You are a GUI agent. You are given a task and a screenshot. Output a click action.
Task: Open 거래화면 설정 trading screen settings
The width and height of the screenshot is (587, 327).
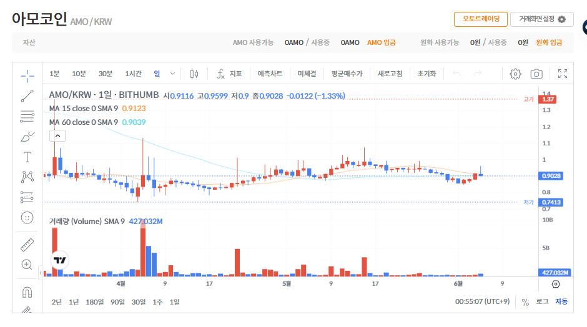tap(541, 19)
